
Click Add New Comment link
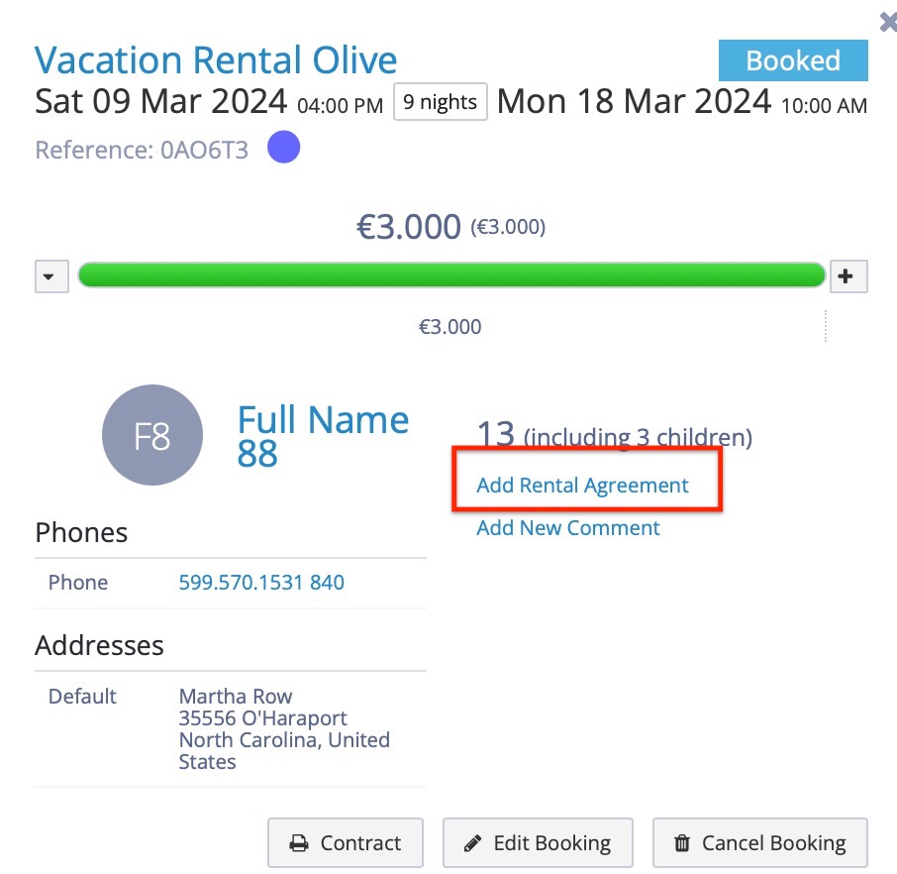tap(568, 527)
